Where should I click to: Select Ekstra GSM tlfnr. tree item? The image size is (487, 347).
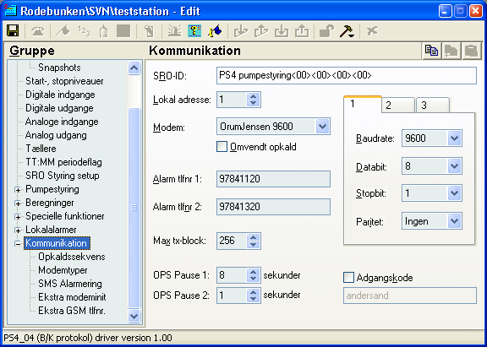[x=72, y=311]
